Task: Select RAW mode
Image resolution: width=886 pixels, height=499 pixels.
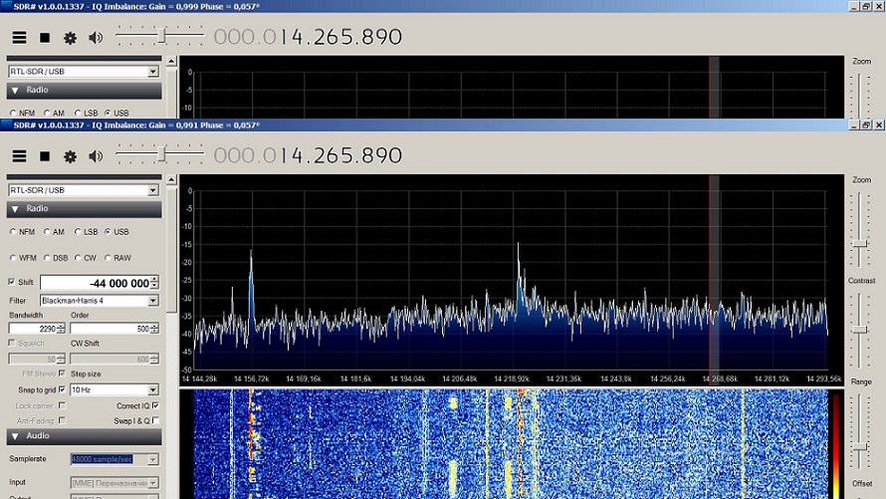Action: tap(108, 258)
